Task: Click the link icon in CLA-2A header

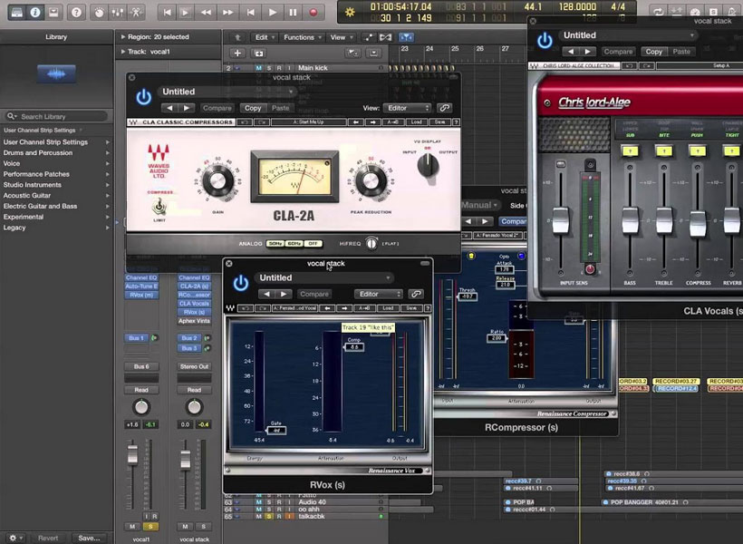Action: (x=443, y=108)
